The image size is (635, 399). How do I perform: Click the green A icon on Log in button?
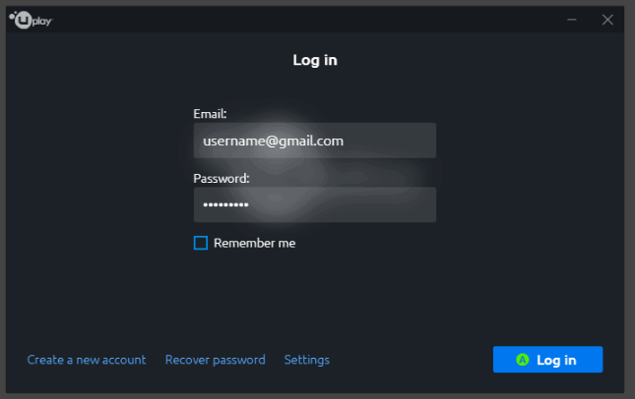(x=523, y=360)
